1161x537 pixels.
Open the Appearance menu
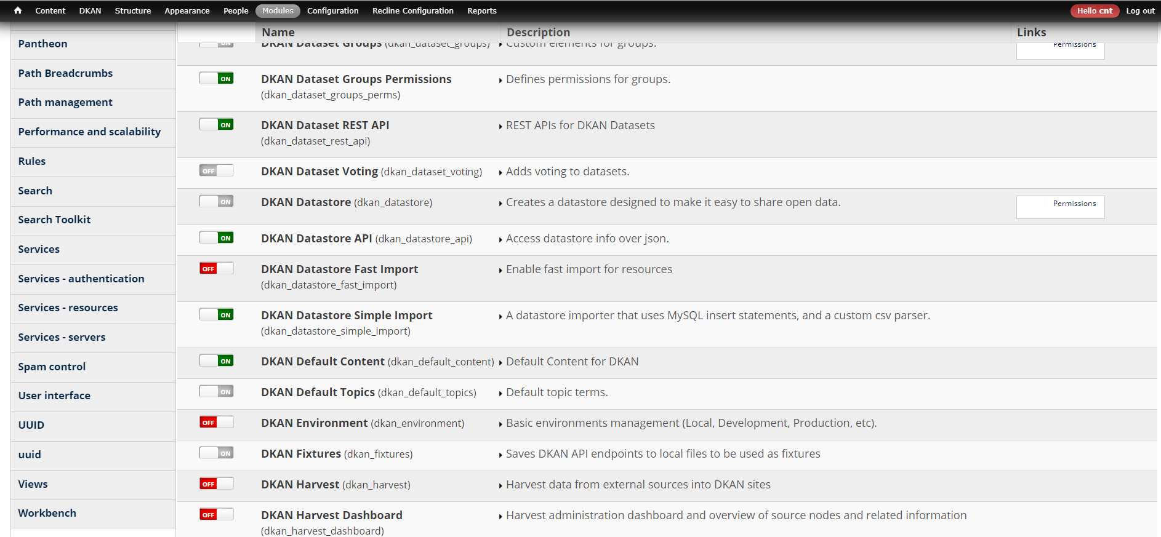pos(187,10)
